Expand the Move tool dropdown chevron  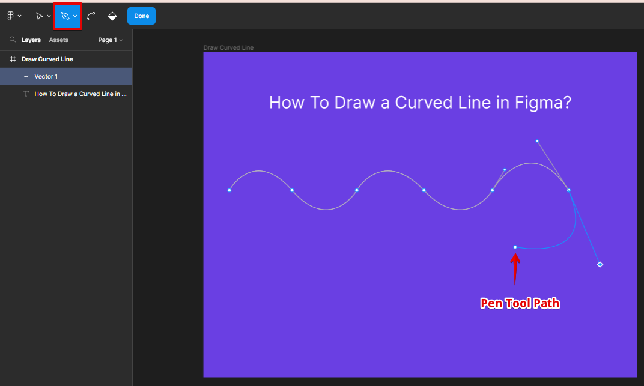[x=49, y=16]
